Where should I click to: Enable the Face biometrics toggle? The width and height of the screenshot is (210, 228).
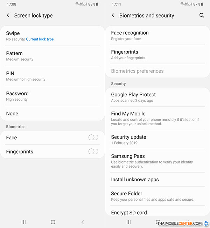[93, 138]
